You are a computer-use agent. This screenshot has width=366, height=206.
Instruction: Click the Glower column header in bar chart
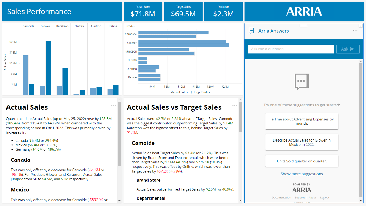pos(45,26)
